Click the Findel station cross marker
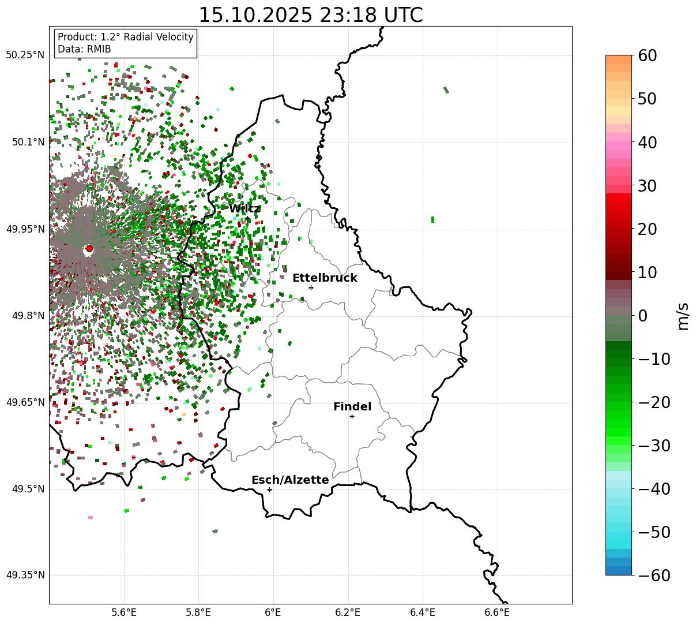 (352, 416)
